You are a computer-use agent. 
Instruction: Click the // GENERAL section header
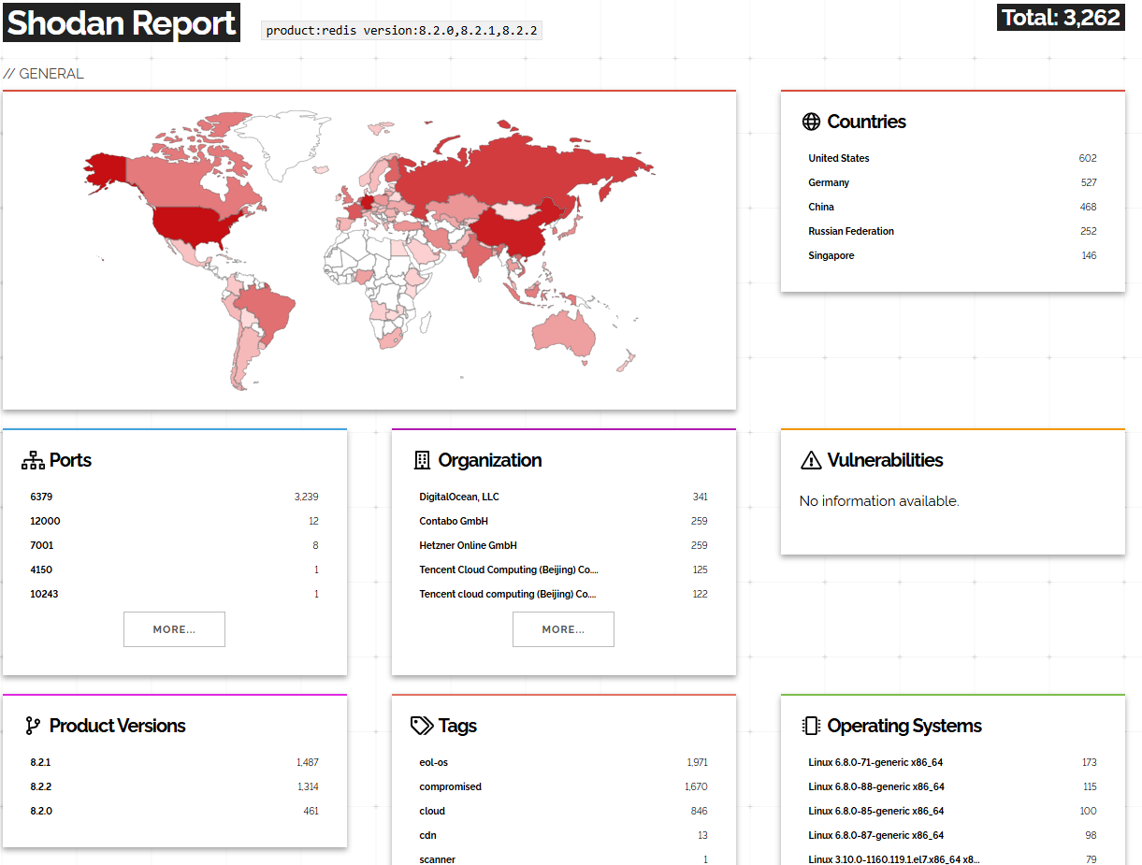click(x=45, y=73)
